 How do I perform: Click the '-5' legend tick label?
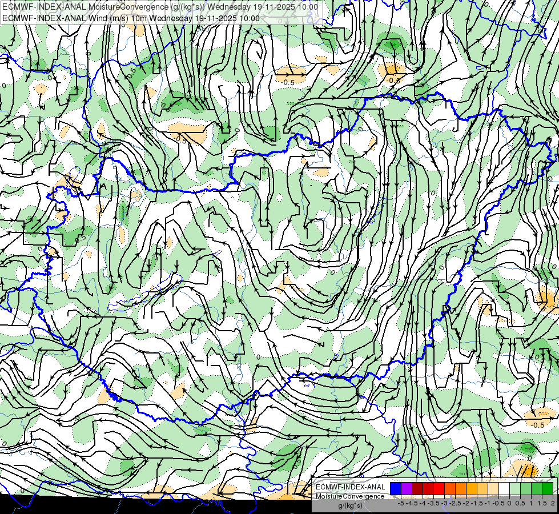tap(401, 503)
